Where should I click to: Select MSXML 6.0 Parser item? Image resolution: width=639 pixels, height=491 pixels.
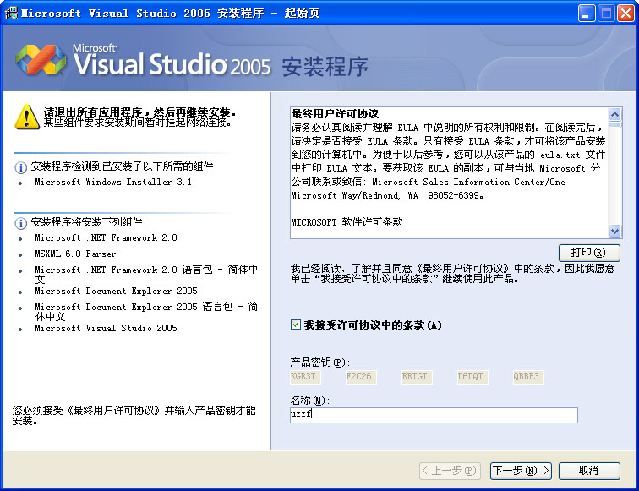tap(75, 254)
